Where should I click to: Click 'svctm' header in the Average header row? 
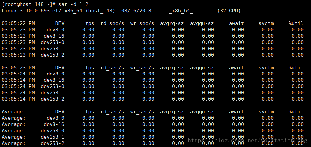[x=266, y=112]
